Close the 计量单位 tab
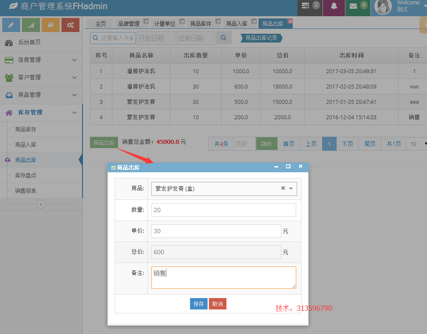 pos(183,21)
